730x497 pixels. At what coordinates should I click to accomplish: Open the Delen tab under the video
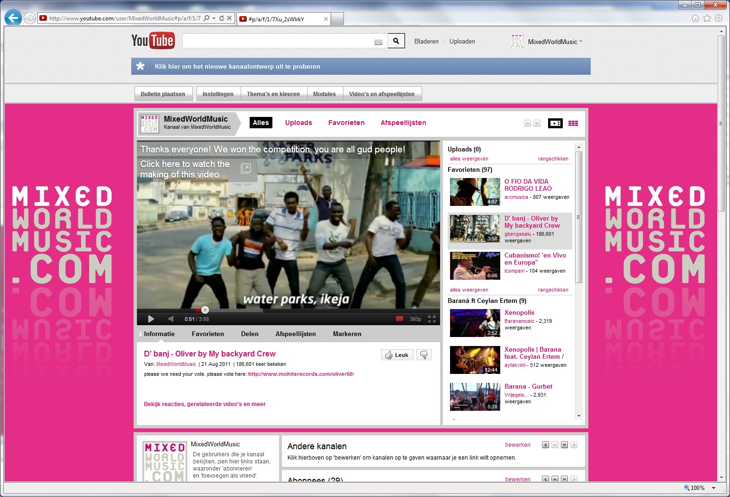250,334
